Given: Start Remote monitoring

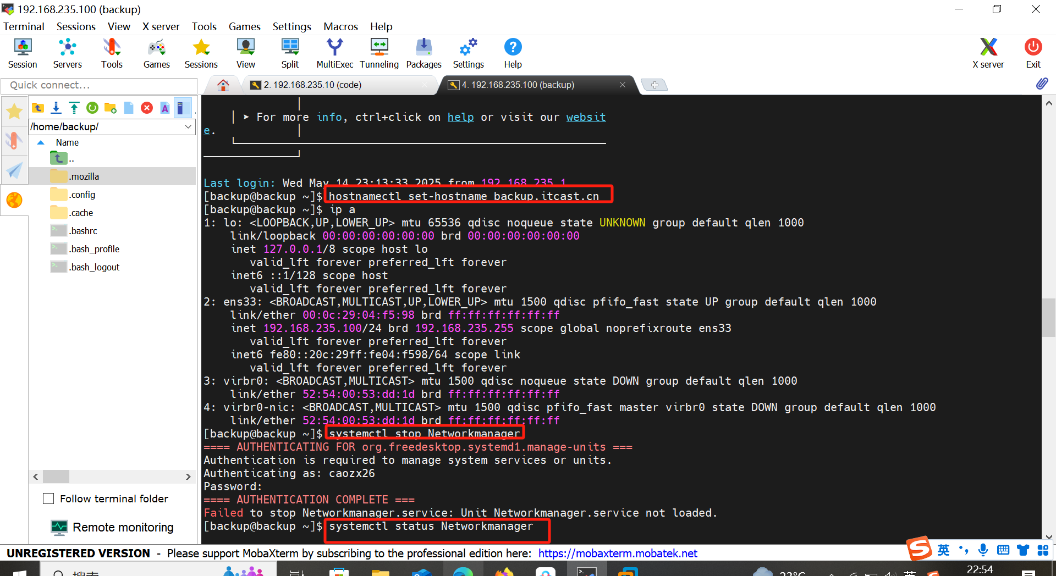Looking at the screenshot, I should click(112, 527).
